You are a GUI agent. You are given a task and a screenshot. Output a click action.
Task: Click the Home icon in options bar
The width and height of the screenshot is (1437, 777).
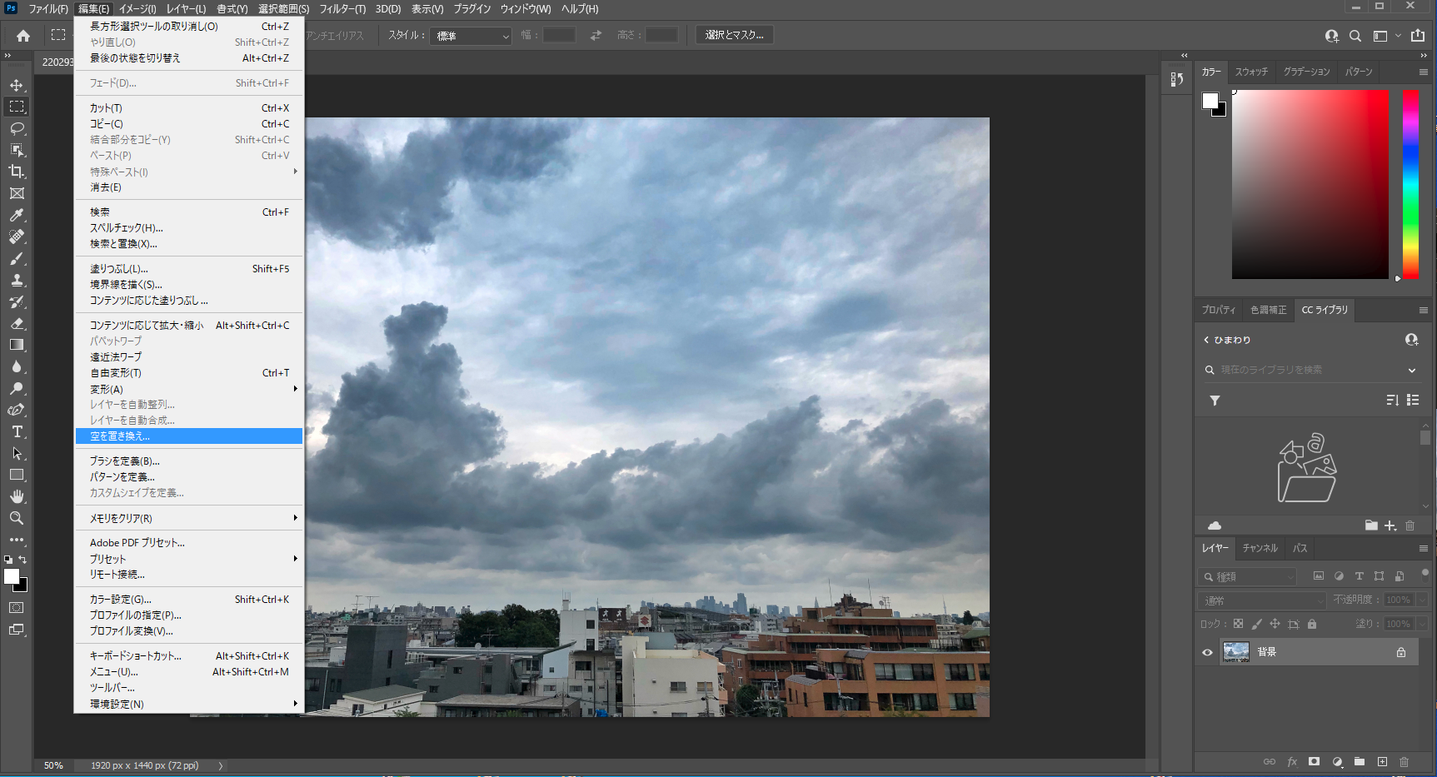pos(23,36)
